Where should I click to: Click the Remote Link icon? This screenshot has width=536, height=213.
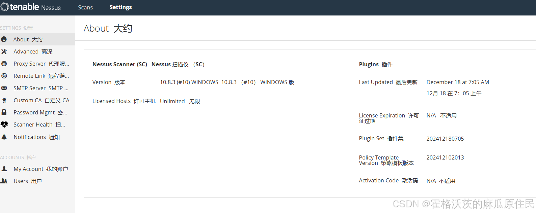(4, 76)
